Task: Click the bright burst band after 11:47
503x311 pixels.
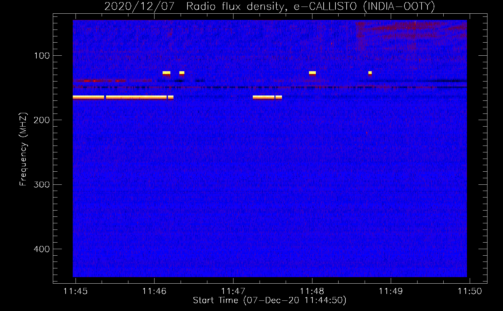Action: pos(267,97)
